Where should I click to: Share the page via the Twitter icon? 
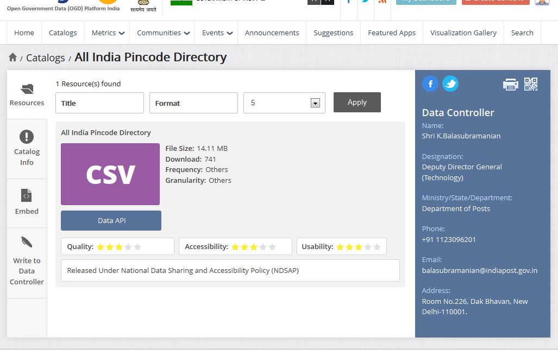tap(450, 84)
